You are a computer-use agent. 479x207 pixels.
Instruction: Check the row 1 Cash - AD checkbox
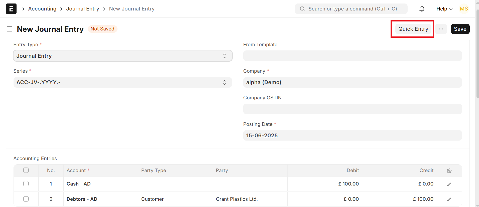coord(26,184)
